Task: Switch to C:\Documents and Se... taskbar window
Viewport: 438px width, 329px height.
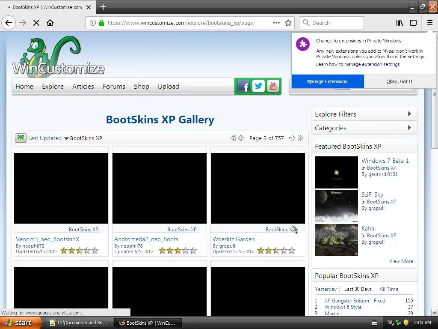Action: [80, 323]
